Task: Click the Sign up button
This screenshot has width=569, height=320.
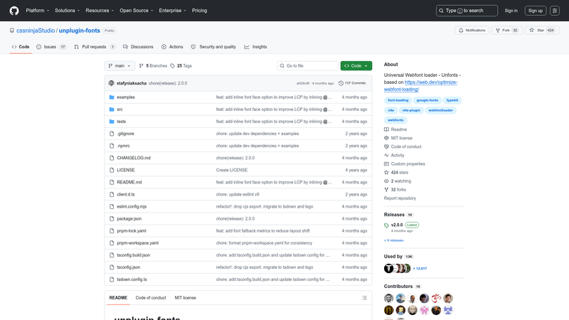Action: point(536,11)
